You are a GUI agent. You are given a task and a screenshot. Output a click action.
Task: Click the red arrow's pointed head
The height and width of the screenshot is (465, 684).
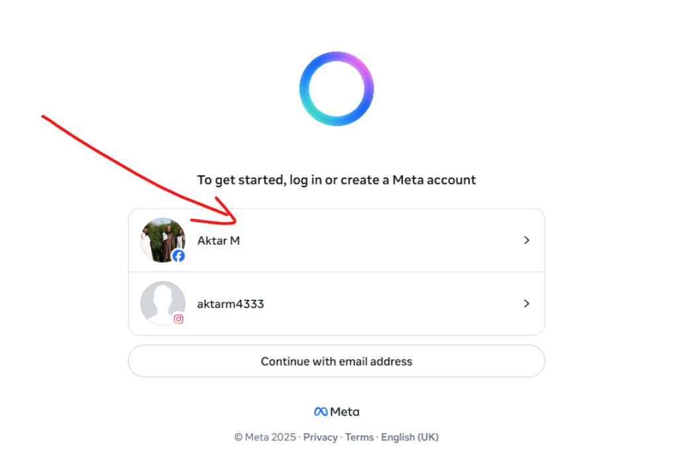click(234, 218)
